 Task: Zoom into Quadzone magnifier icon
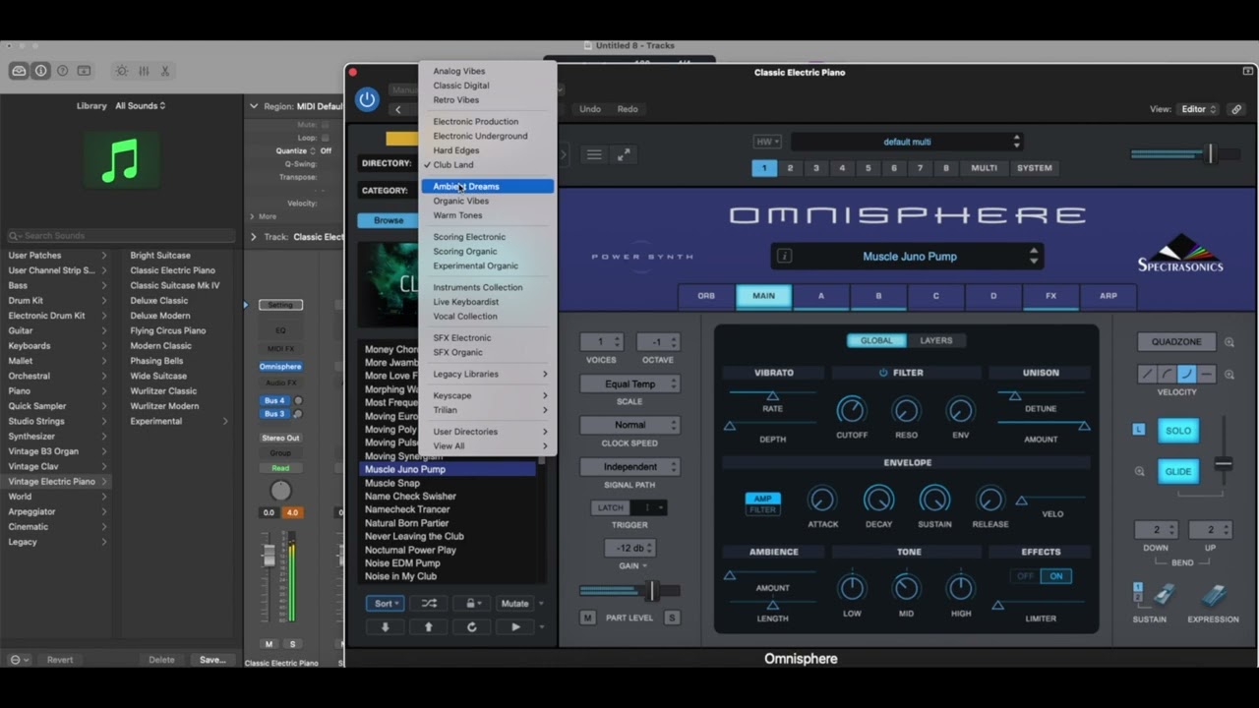click(x=1229, y=342)
